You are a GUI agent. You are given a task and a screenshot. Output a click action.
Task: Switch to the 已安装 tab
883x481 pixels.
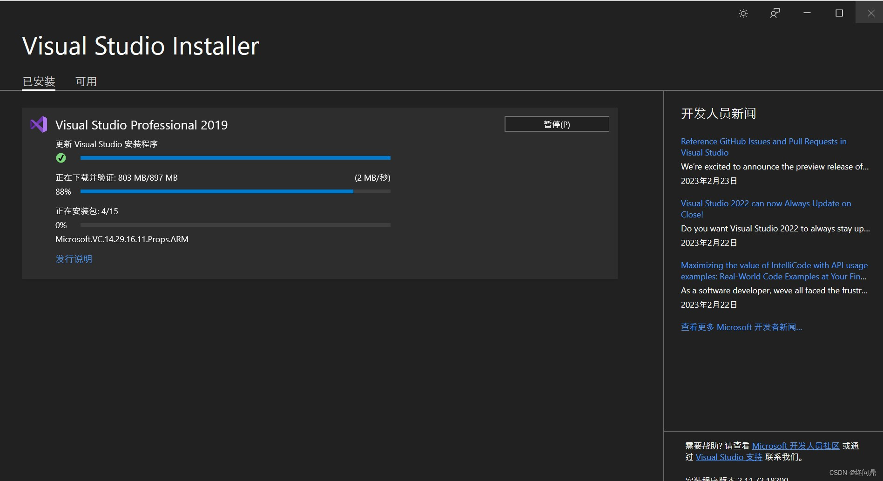39,81
